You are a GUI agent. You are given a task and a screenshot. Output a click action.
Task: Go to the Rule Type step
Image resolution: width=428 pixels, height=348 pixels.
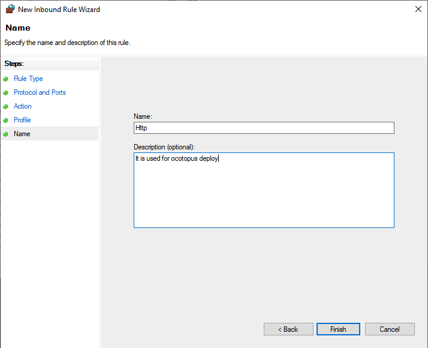click(x=28, y=79)
